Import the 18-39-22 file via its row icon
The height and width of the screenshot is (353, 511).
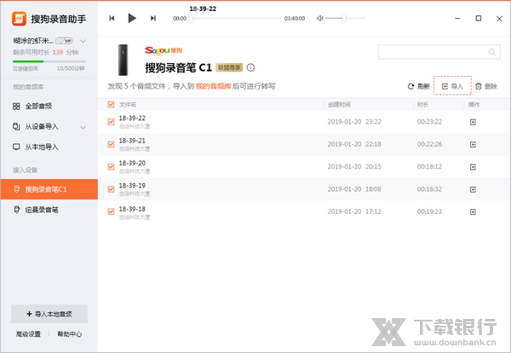click(x=473, y=123)
